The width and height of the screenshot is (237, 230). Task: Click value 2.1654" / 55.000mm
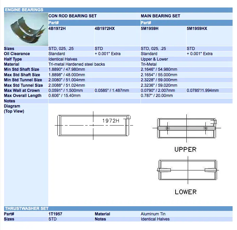159,75
